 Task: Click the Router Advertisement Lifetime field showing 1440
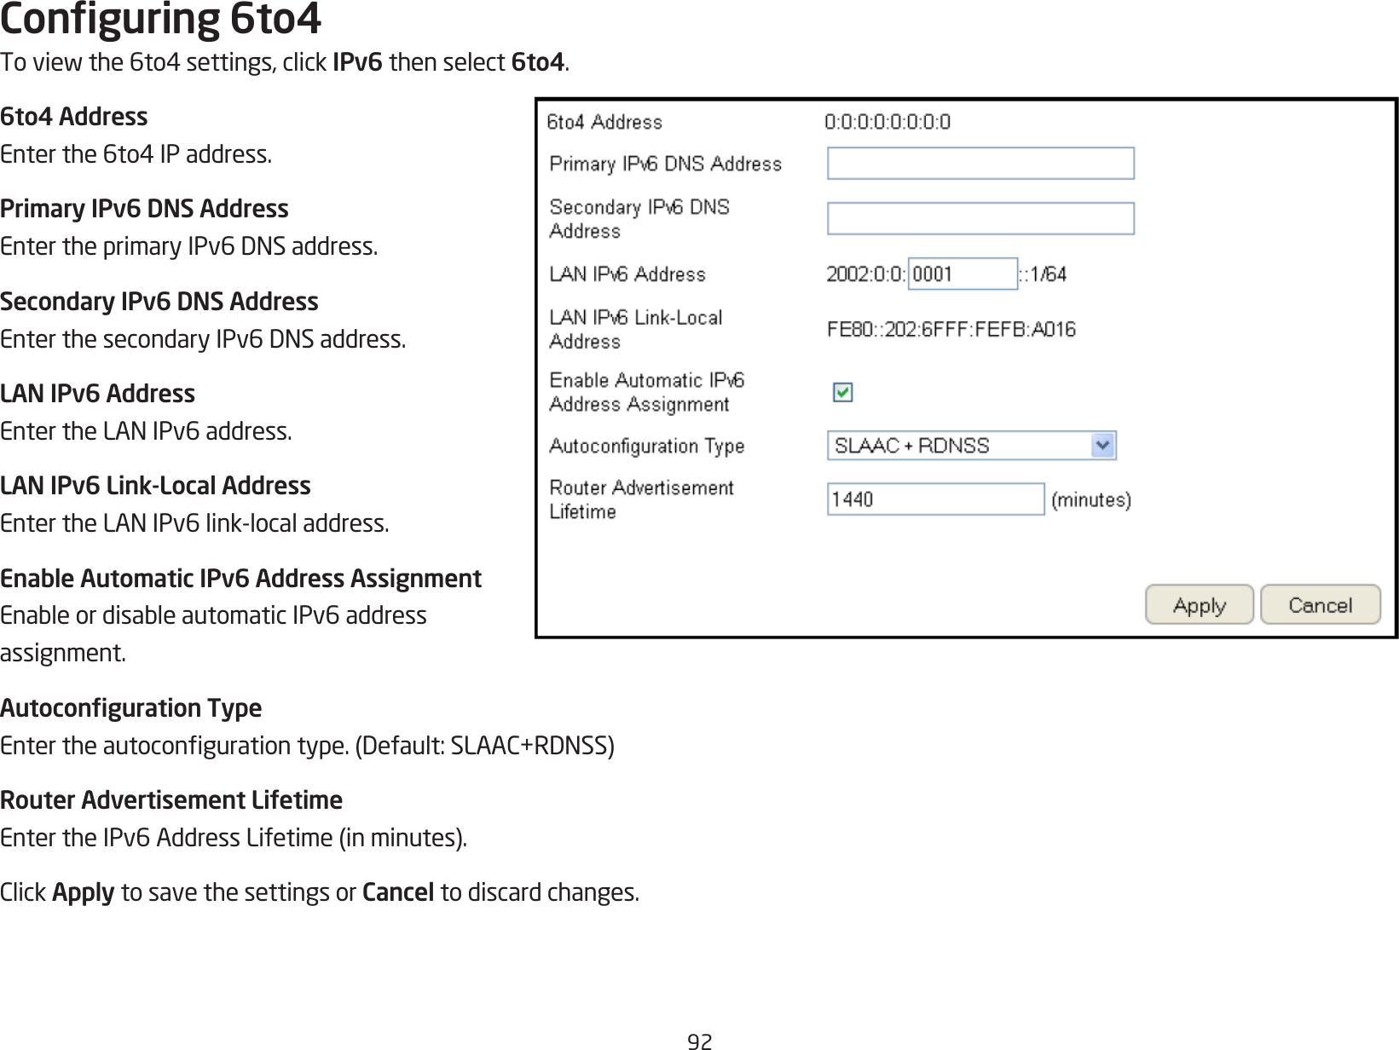click(935, 499)
